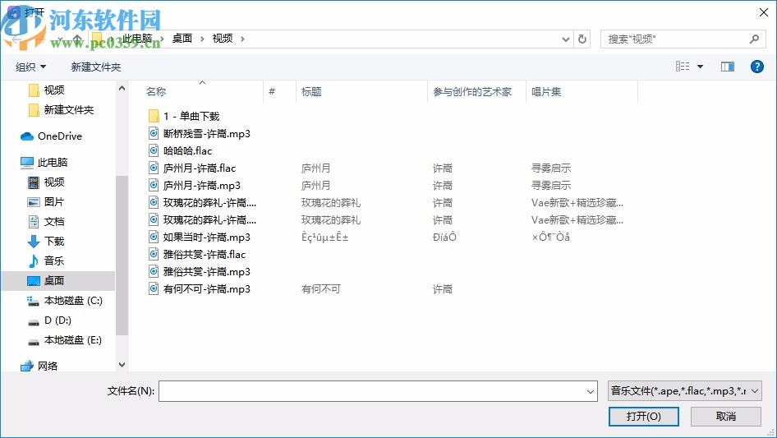Screen dimensions: 777x438
Task: Click the 新建文件夹 toolbar button
Action: (95, 67)
